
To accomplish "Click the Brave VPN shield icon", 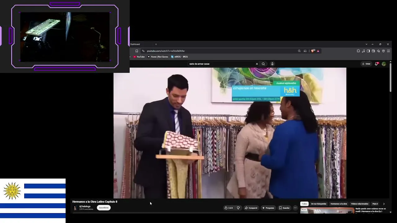I will point(383,51).
